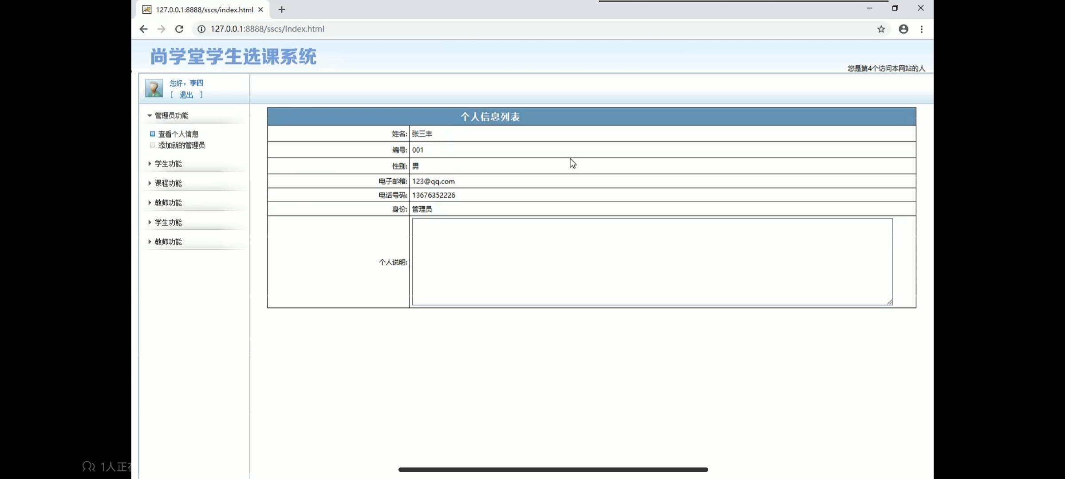Expand the first 学生功能 section
Screen dimensions: 1065x479
tap(168, 164)
